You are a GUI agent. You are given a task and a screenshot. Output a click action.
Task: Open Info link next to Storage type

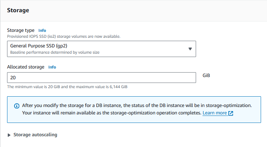tap(42, 30)
